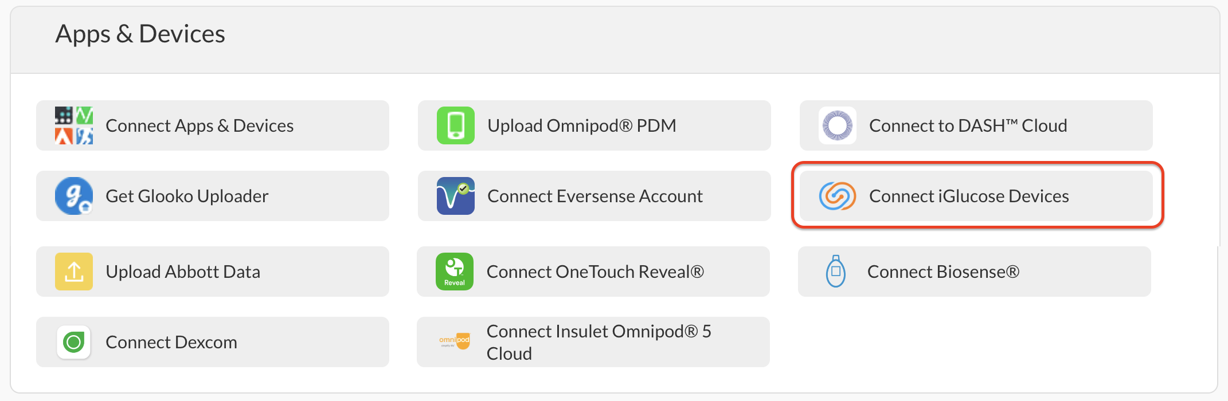Click the yellow Abbott upload arrow icon
The image size is (1228, 401).
(74, 272)
